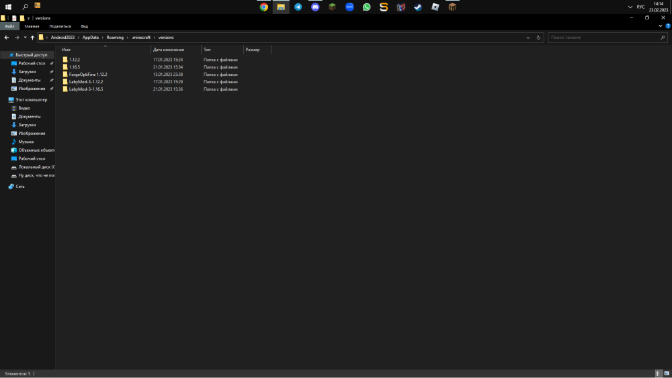This screenshot has width=672, height=378.
Task: Expand the AppData breadcrumb chevron
Action: [102, 38]
